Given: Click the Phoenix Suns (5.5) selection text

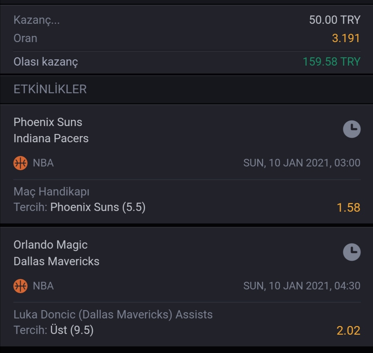Looking at the screenshot, I should point(98,207).
